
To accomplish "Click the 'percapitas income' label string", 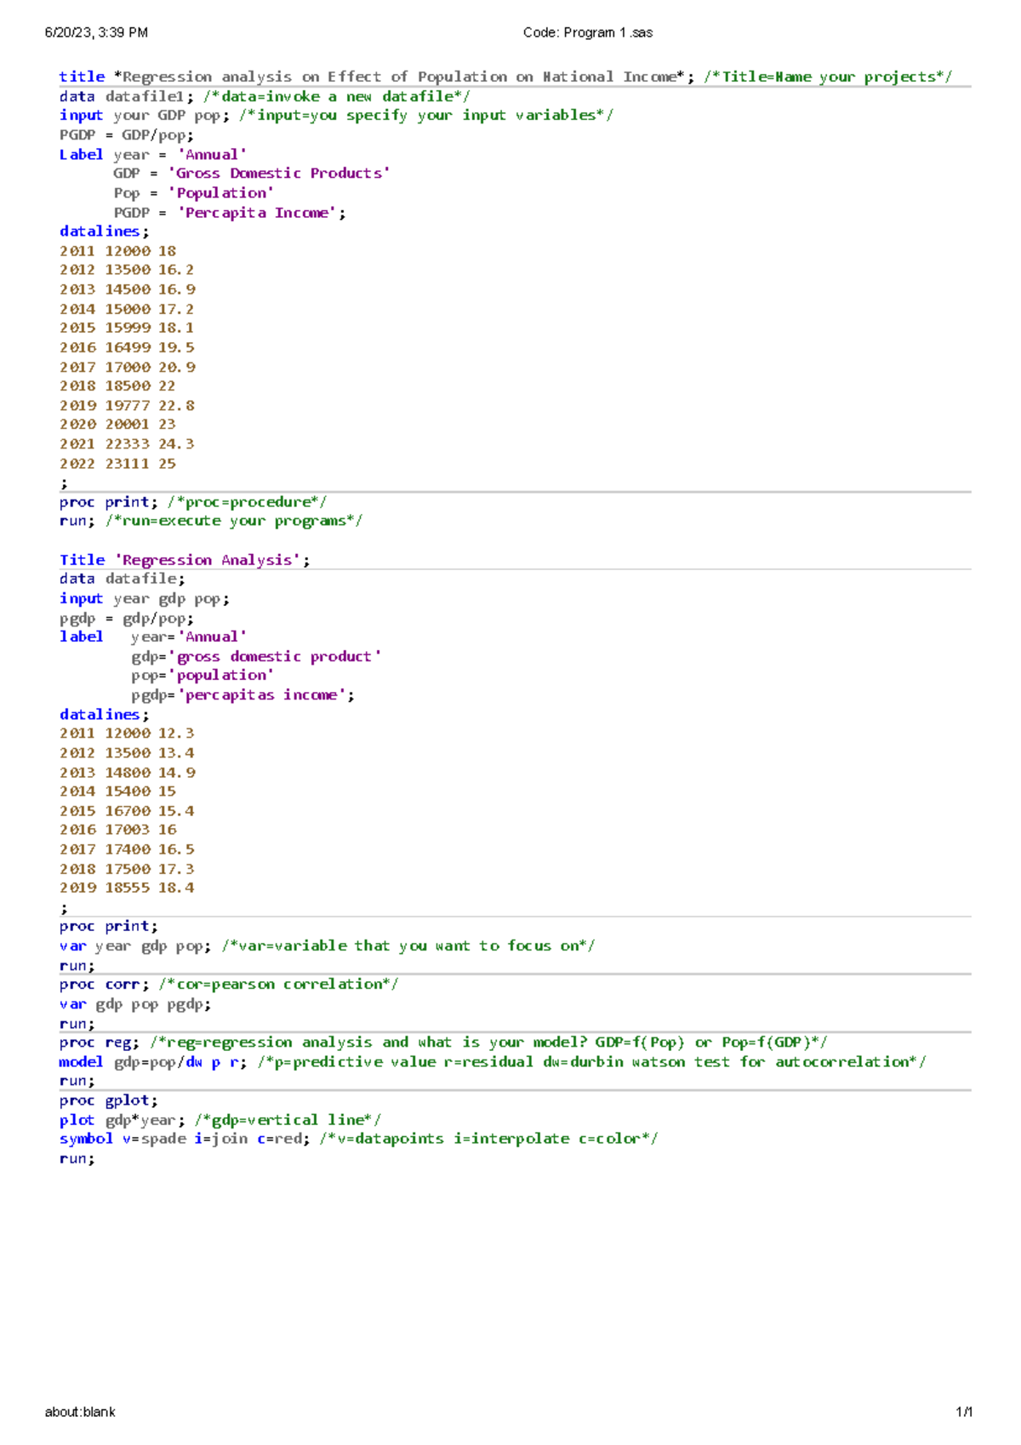I will point(265,695).
